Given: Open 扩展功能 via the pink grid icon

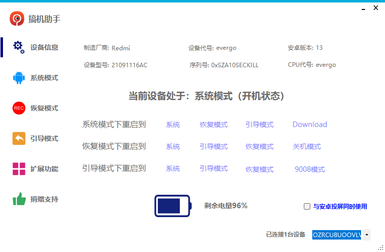Looking at the screenshot, I should pyautogui.click(x=19, y=169).
